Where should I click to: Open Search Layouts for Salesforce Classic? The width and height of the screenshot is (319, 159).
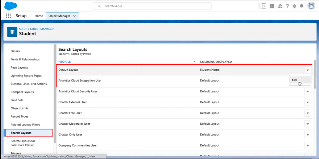pos(23,143)
